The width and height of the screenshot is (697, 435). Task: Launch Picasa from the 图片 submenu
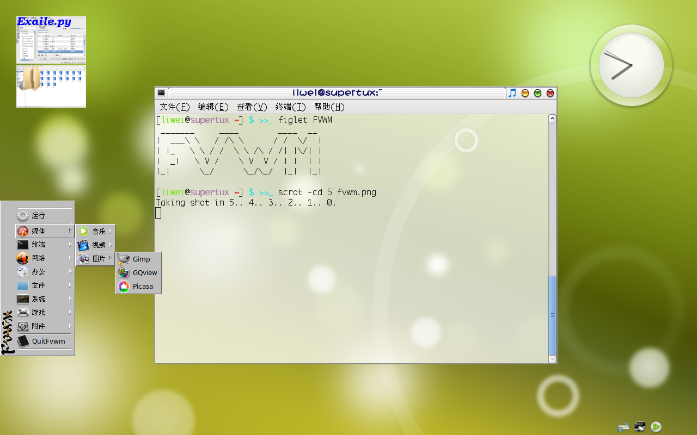coord(139,287)
